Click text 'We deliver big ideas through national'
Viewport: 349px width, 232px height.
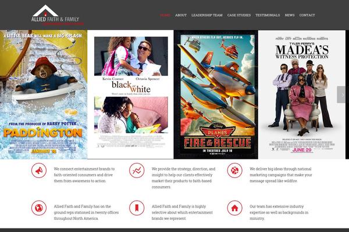click(280, 169)
